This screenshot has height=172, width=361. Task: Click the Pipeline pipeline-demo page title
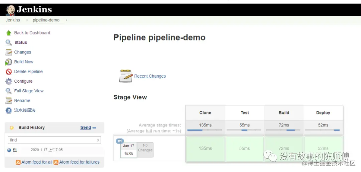click(x=159, y=37)
